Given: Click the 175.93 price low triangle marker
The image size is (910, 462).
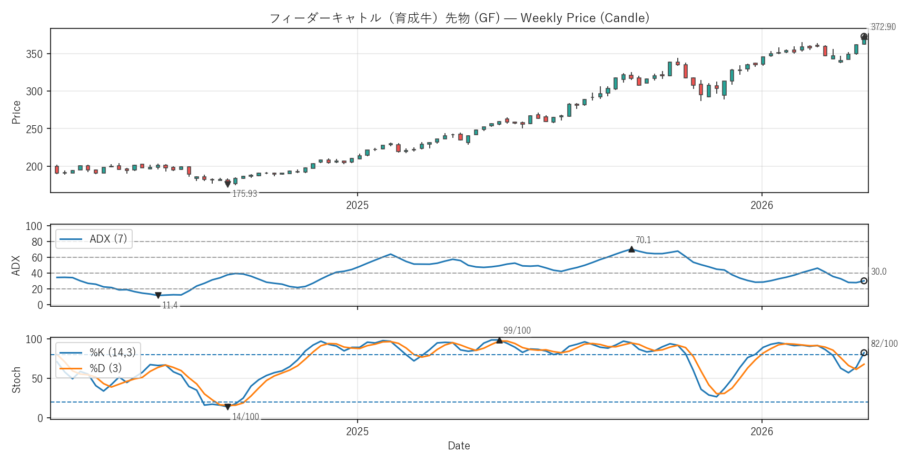Looking at the screenshot, I should pyautogui.click(x=227, y=184).
